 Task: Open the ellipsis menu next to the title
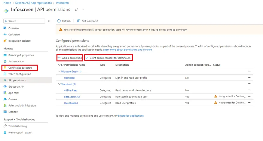coord(83,10)
